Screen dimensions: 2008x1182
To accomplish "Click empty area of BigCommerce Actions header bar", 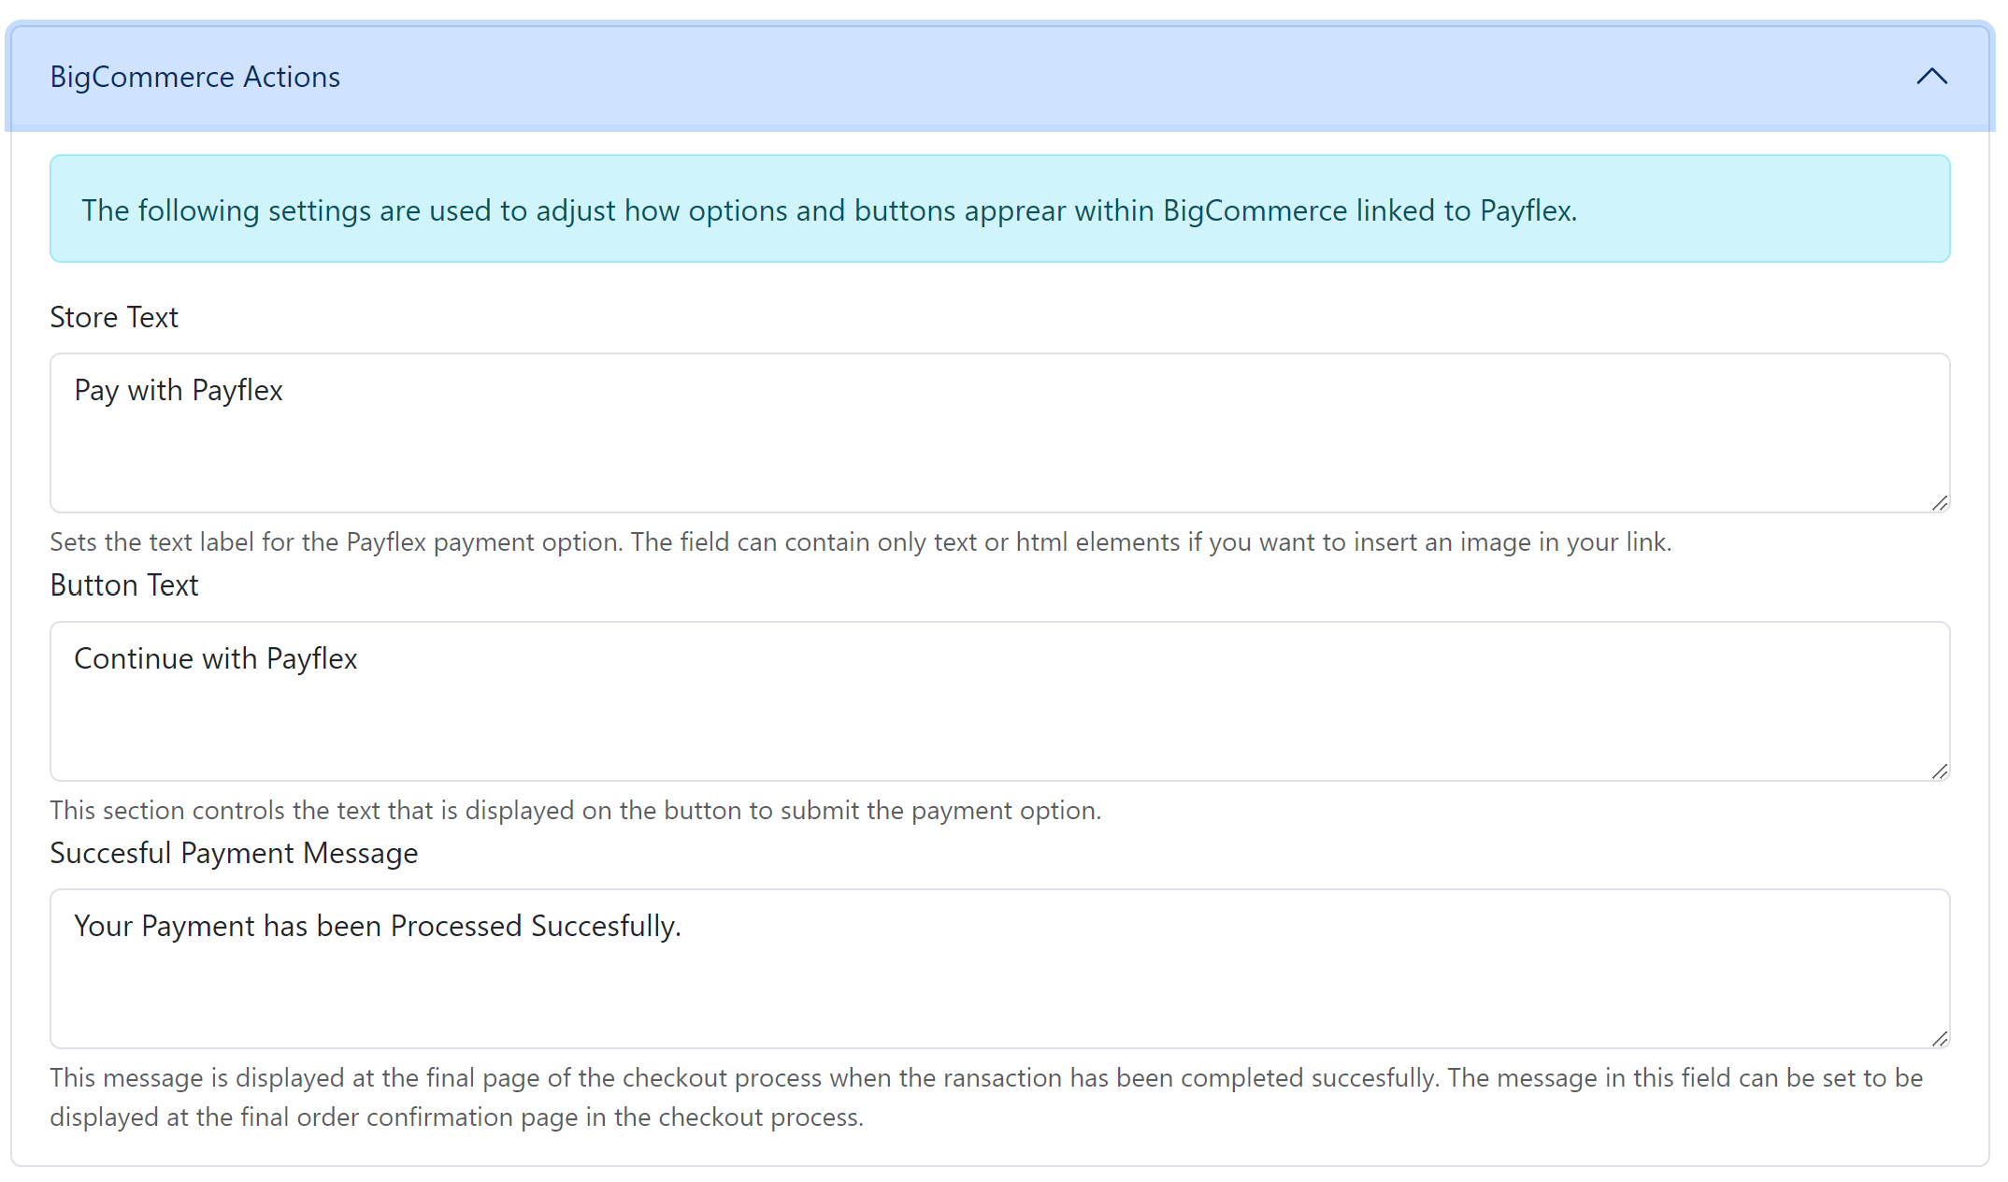I will click(1122, 77).
